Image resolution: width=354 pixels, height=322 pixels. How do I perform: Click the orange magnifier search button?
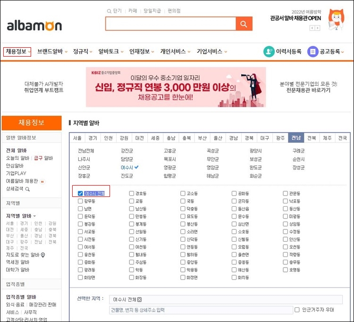[x=244, y=24]
